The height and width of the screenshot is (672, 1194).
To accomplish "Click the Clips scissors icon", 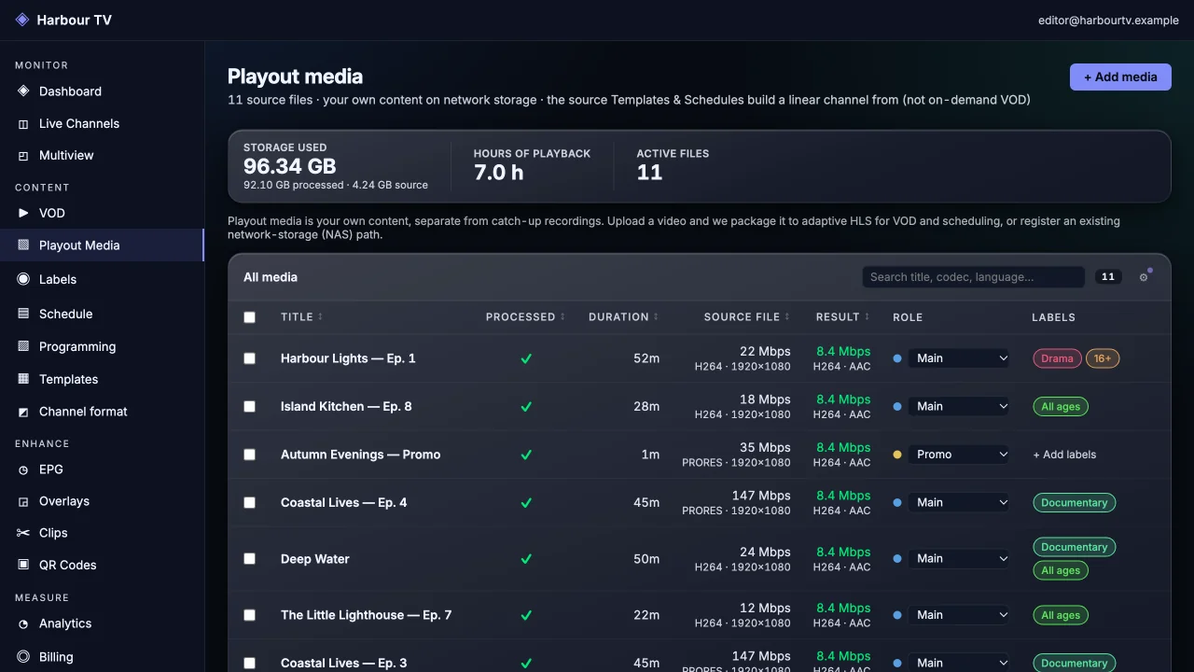I will click(23, 533).
